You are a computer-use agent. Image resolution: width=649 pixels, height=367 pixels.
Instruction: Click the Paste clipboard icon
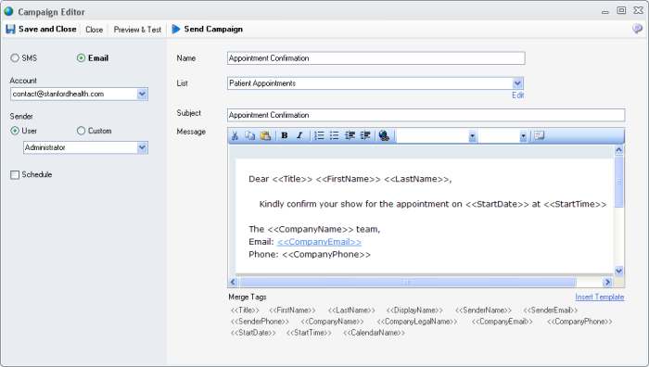pos(265,135)
